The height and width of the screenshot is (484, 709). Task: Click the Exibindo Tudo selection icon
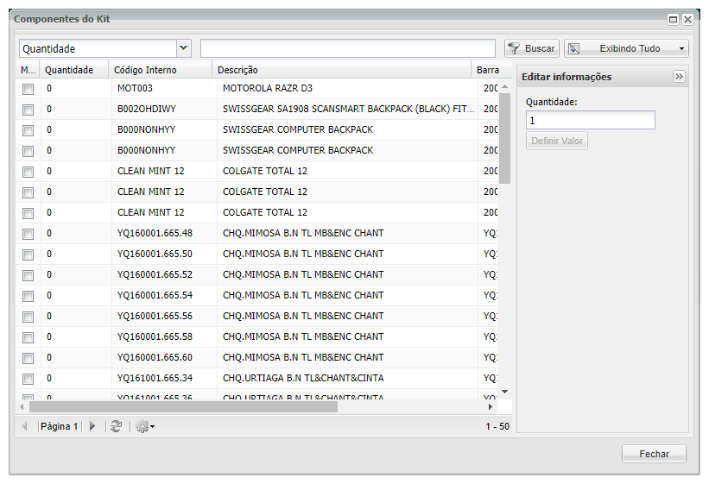573,48
